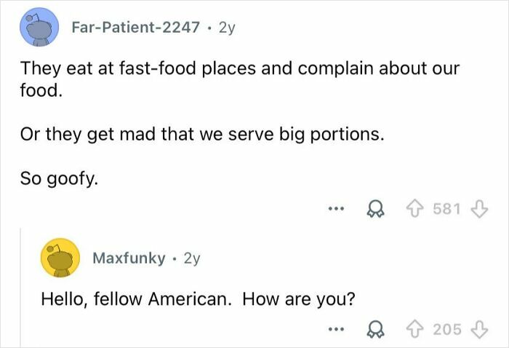Visit the Maxfunky username profile link
The image size is (509, 348).
tap(128, 258)
